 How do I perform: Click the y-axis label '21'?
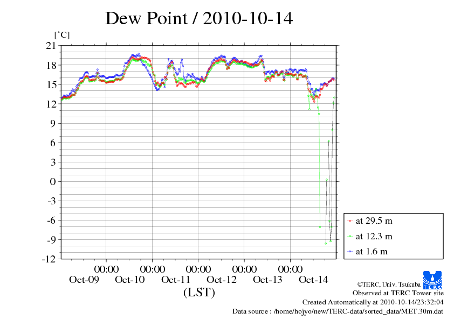[x=51, y=46]
